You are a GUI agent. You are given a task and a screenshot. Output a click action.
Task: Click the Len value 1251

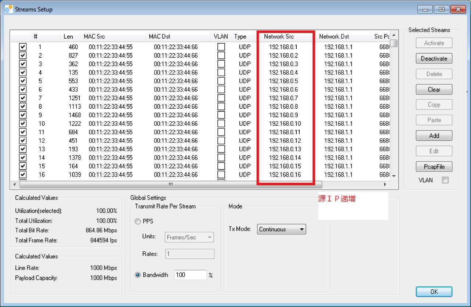[x=75, y=98]
